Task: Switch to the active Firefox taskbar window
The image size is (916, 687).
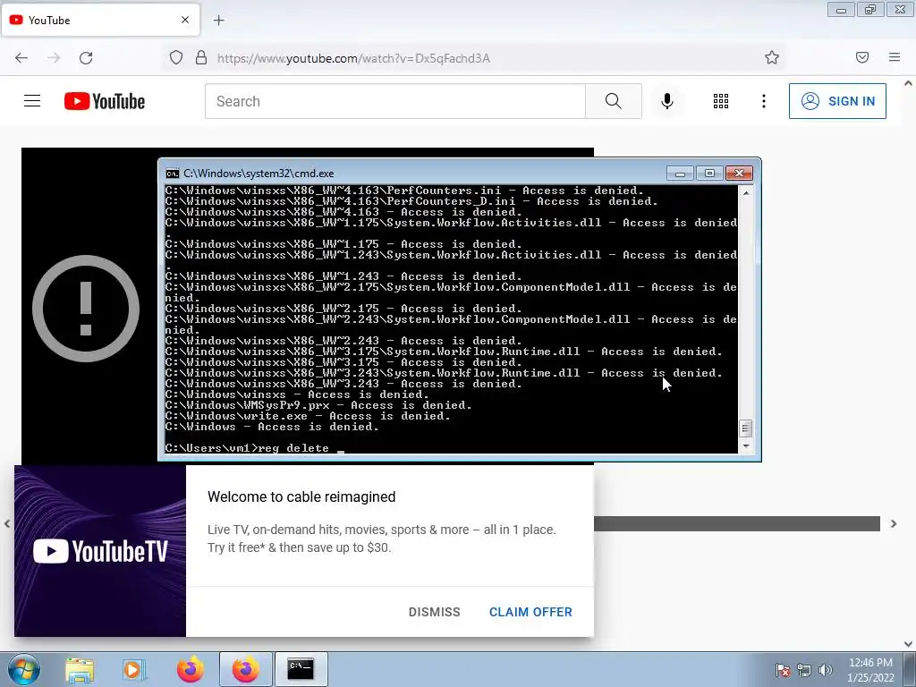Action: tap(245, 669)
